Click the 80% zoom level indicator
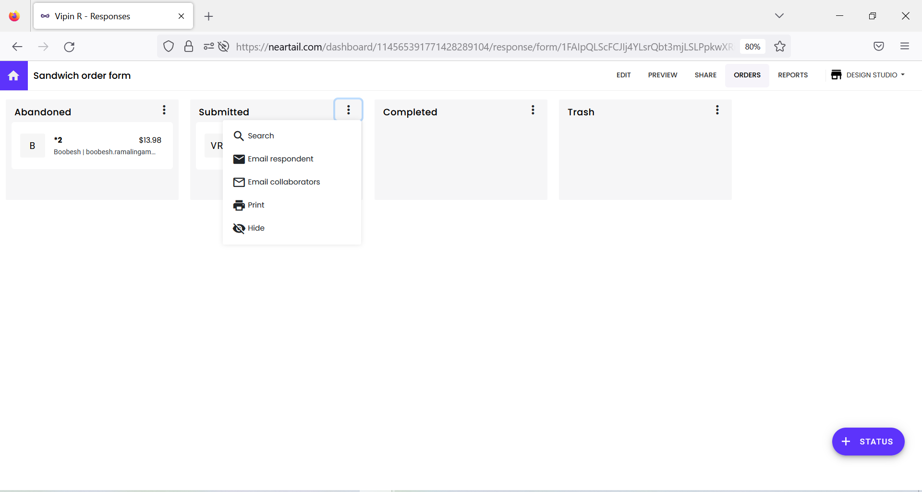 [x=752, y=46]
